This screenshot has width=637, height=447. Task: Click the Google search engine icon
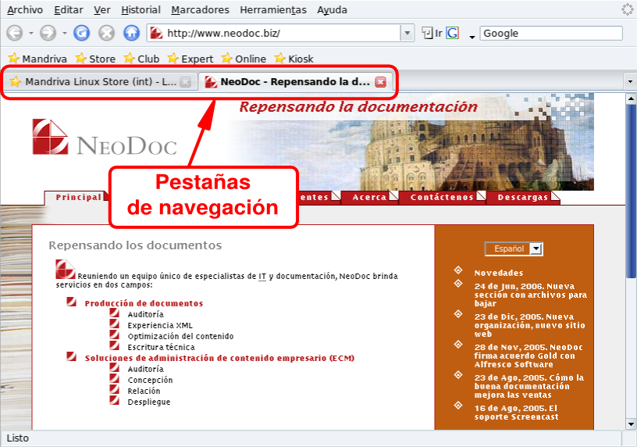tap(453, 33)
